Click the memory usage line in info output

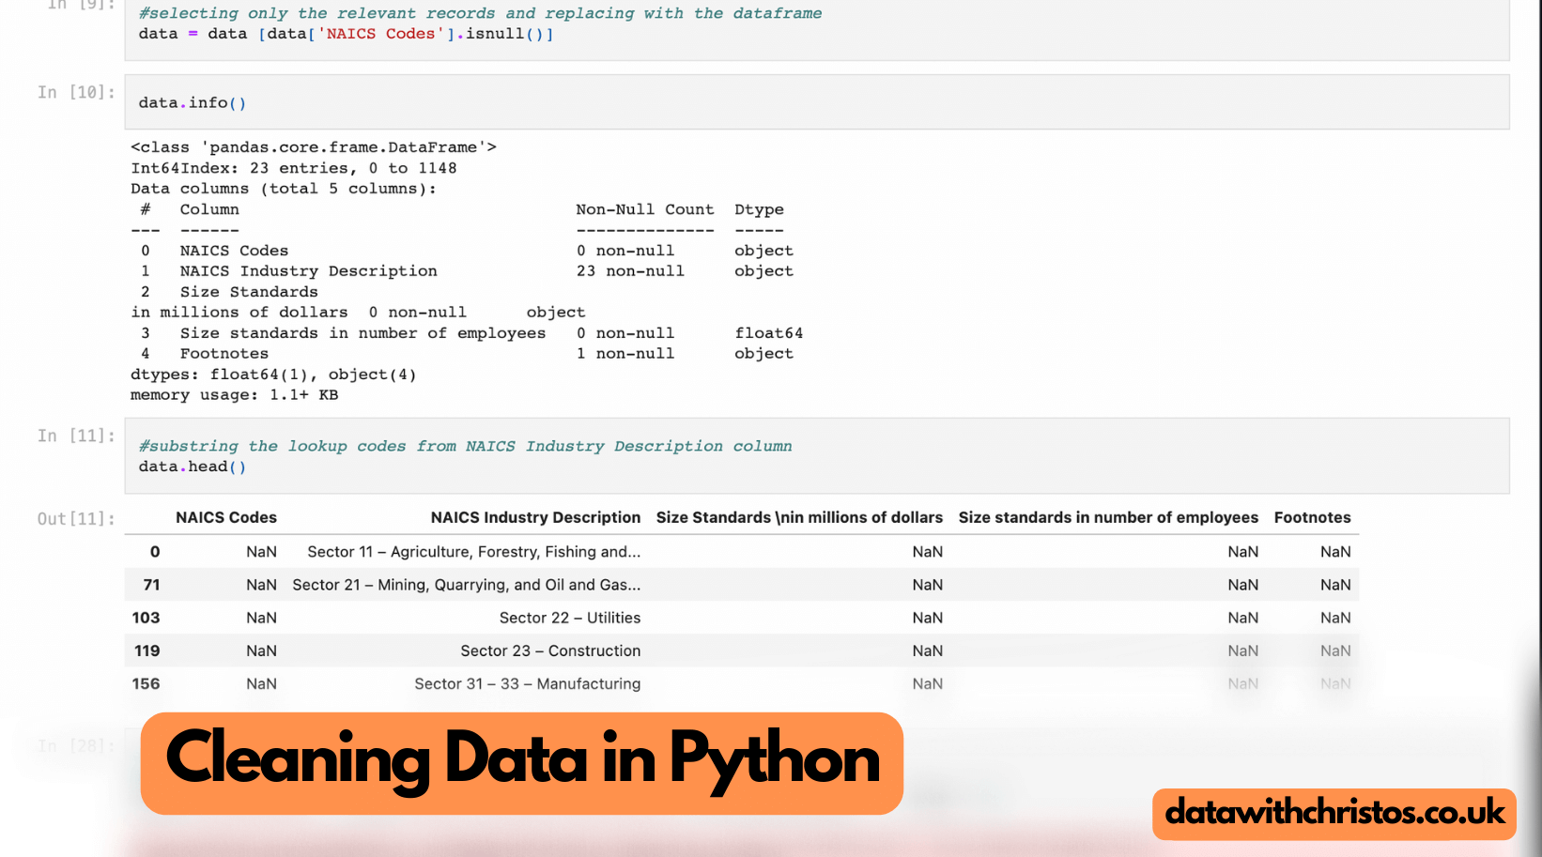click(x=234, y=394)
